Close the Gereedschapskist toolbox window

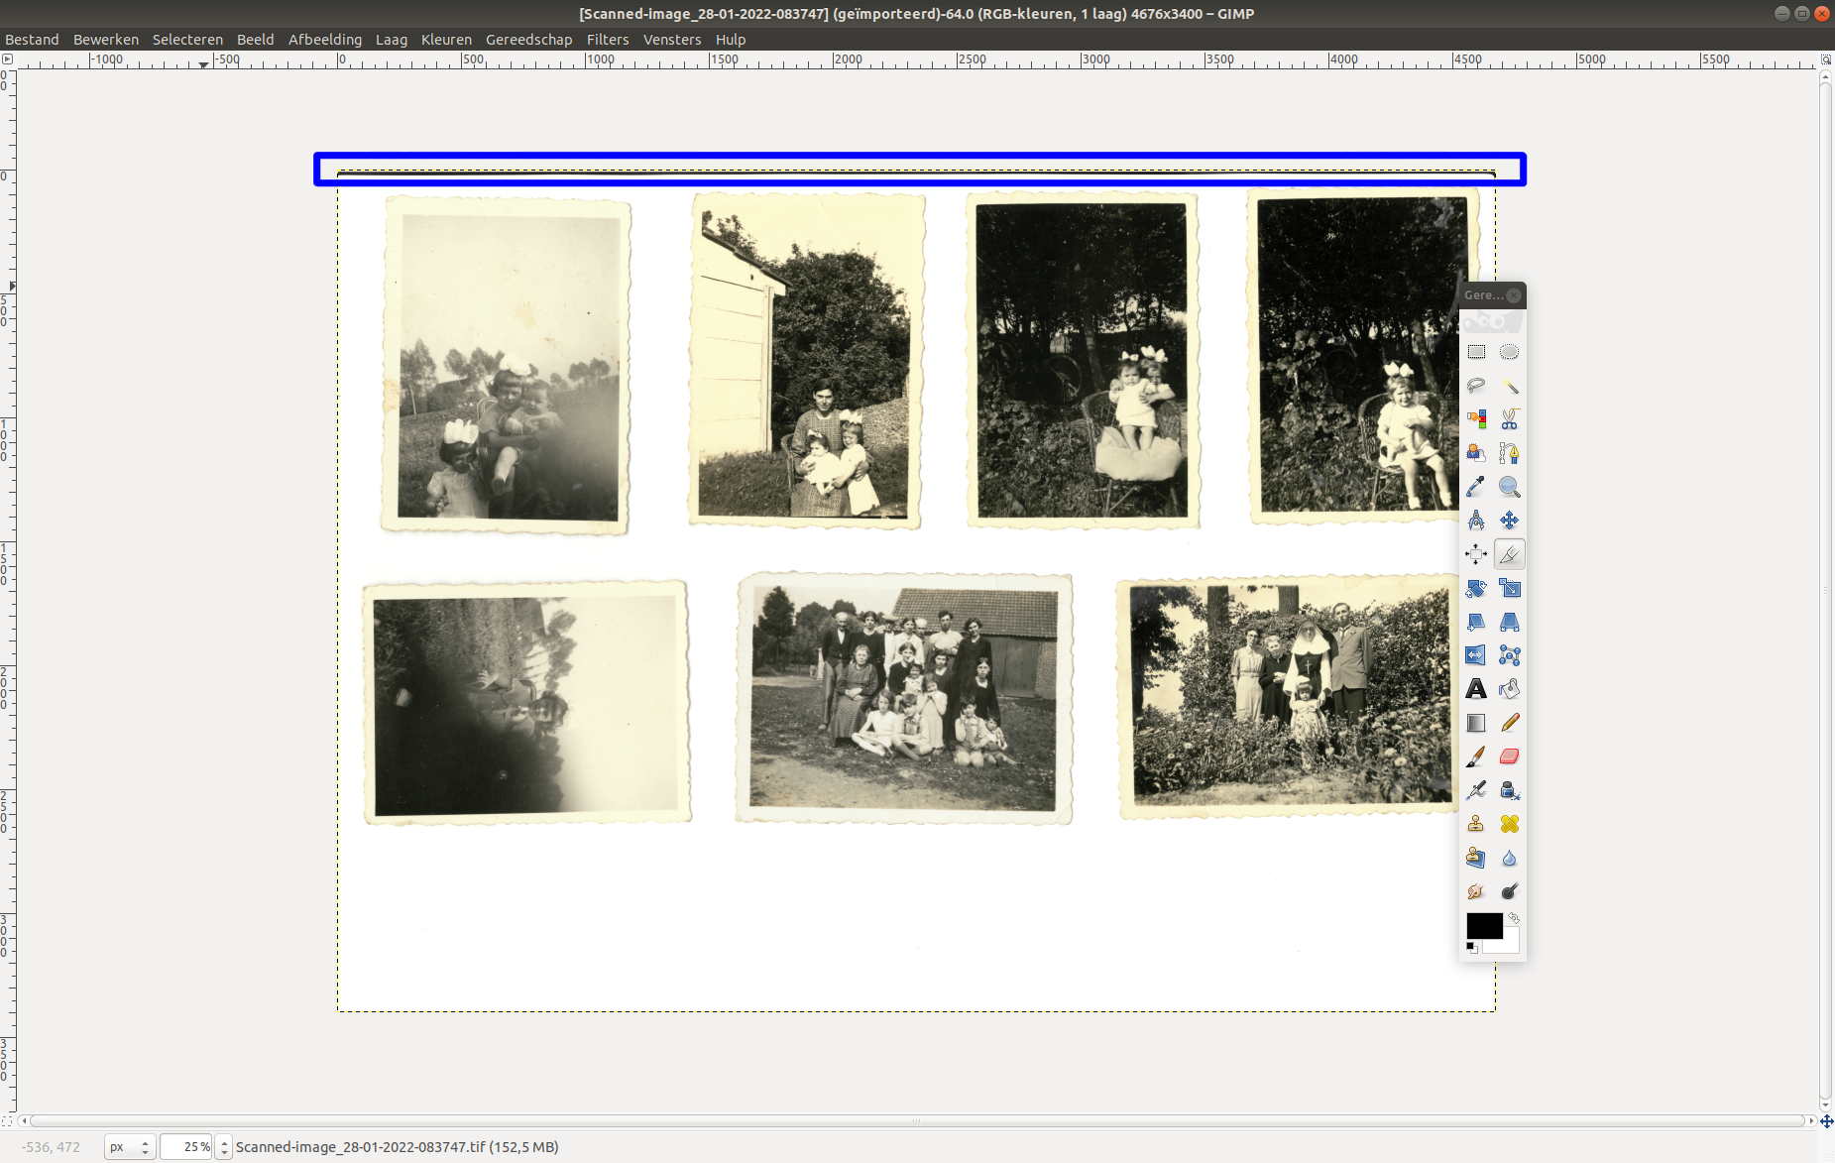(1514, 295)
